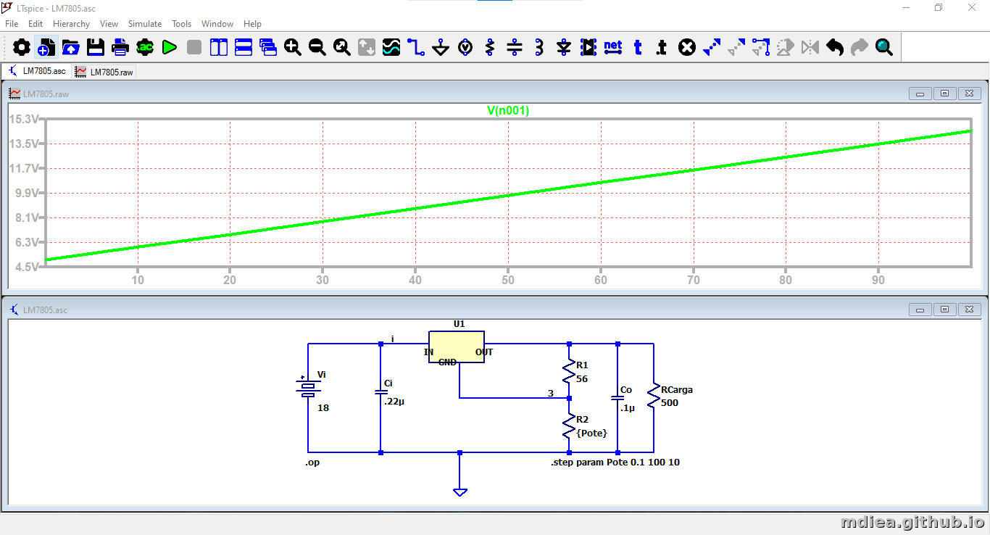
Task: Click the 15.3V axis label
Action: coord(22,119)
